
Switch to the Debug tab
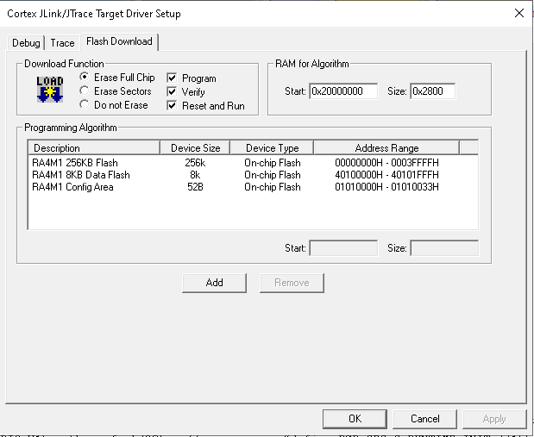click(x=26, y=43)
